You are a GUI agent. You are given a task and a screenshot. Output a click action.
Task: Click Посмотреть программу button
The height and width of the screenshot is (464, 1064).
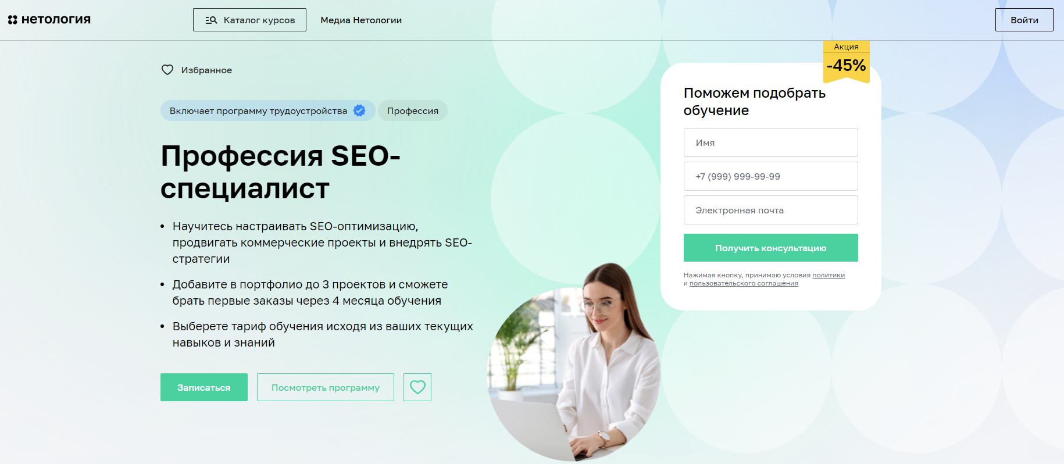pyautogui.click(x=326, y=387)
